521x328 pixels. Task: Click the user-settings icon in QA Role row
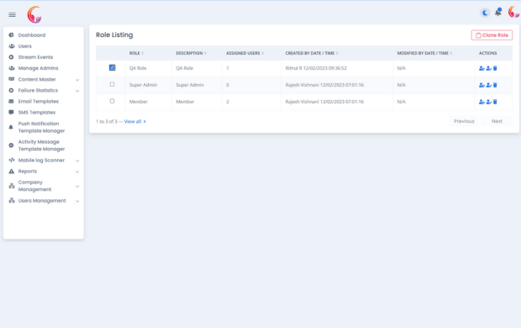pos(482,68)
